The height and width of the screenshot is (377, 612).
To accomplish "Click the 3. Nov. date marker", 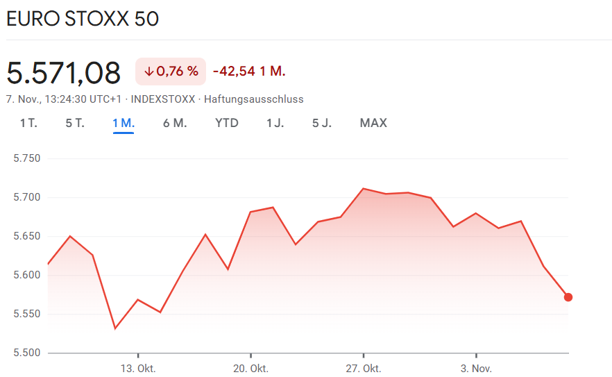I will point(476,369).
